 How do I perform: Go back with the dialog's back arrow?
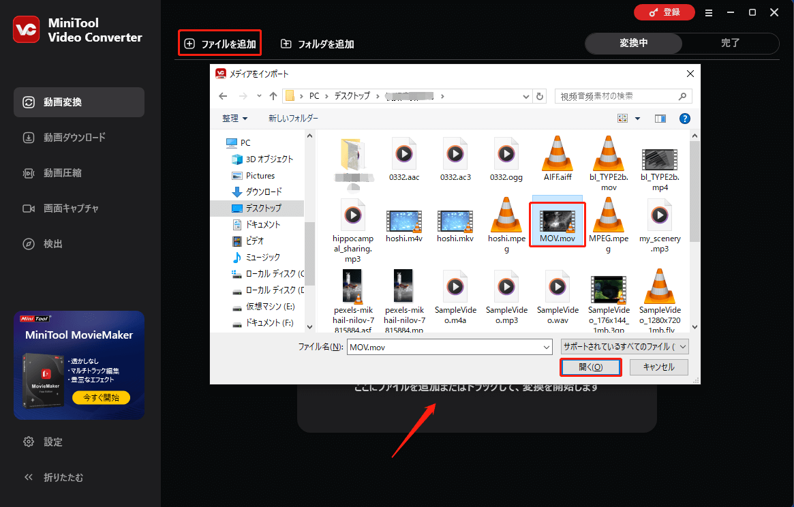tap(223, 96)
